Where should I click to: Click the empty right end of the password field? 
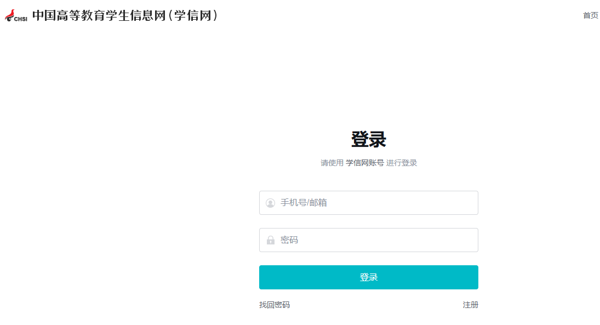(x=460, y=240)
